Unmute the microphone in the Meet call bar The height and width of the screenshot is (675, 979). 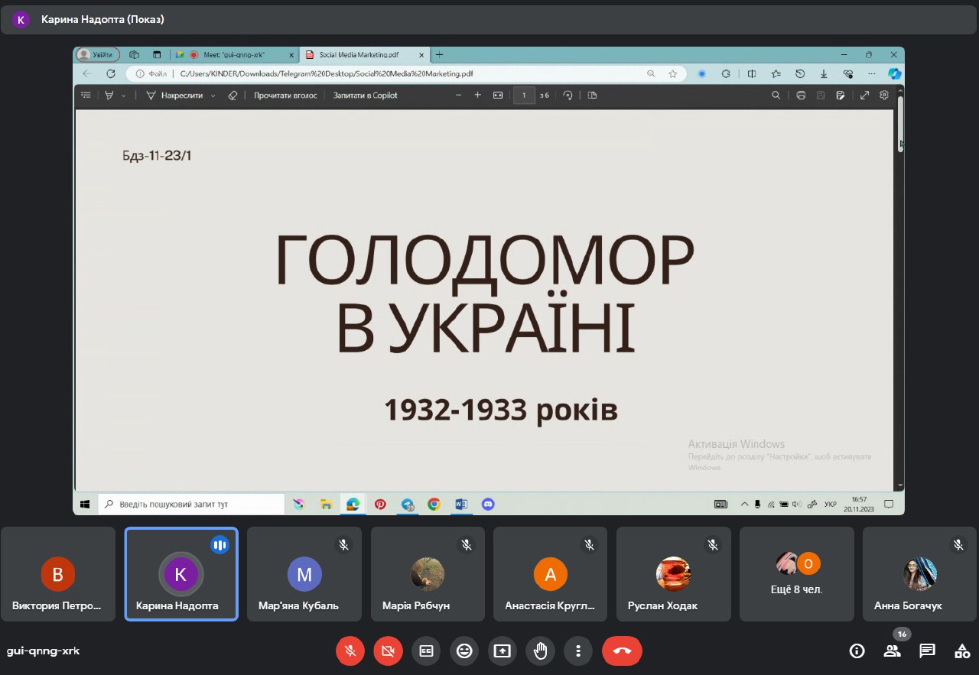click(350, 651)
